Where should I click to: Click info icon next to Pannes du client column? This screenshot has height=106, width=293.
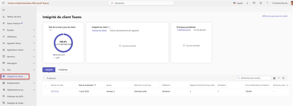point(287,85)
